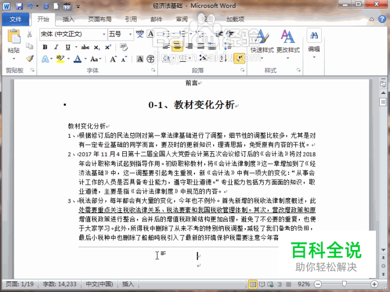390x292 pixels.
Task: Click the Cut scissors icon
Action: tap(30, 34)
